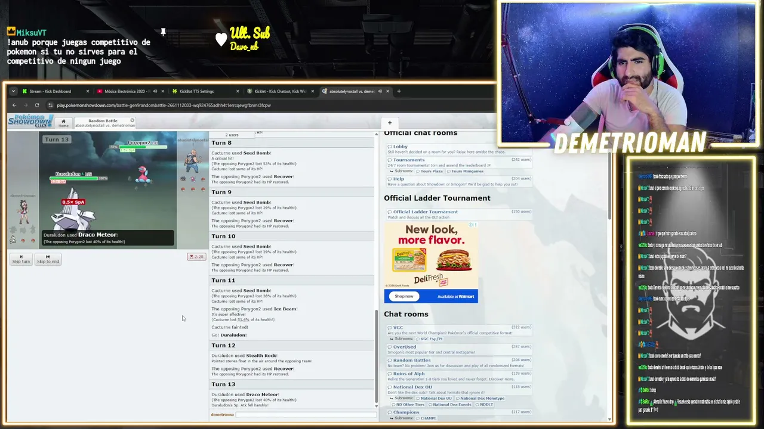The width and height of the screenshot is (764, 429).
Task: Click Shop now on the DeliFresh ad
Action: (404, 296)
